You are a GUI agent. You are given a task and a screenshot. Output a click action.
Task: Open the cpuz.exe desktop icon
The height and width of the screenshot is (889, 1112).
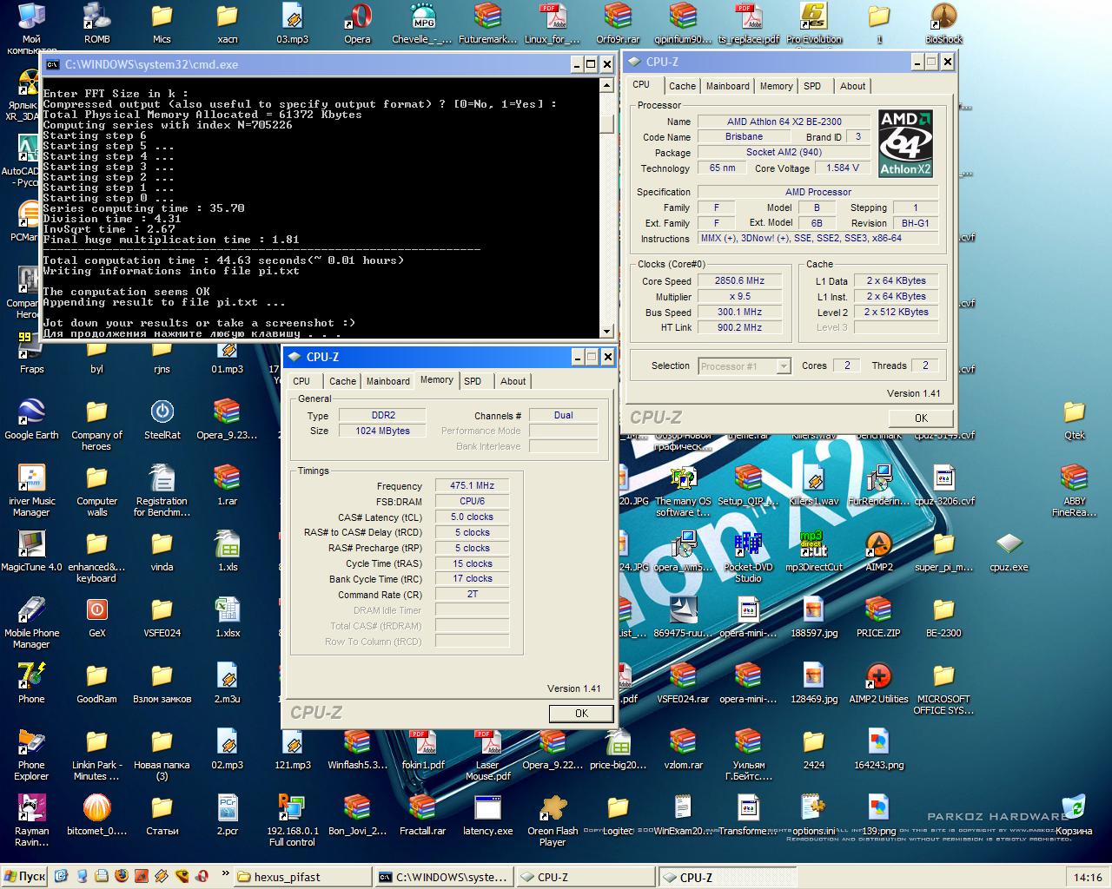(x=1009, y=550)
